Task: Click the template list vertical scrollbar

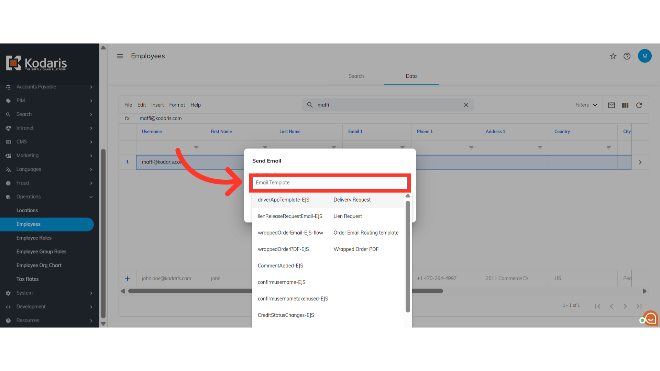Action: 408,256
